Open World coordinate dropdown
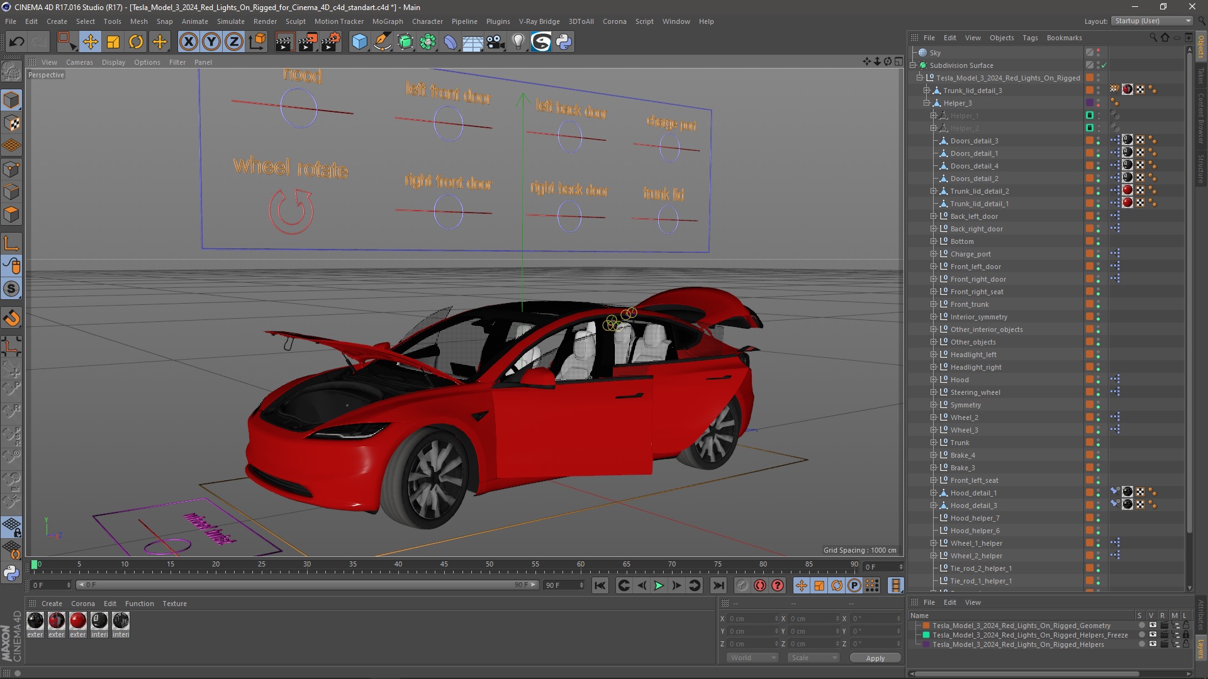Viewport: 1208px width, 679px height. [752, 658]
